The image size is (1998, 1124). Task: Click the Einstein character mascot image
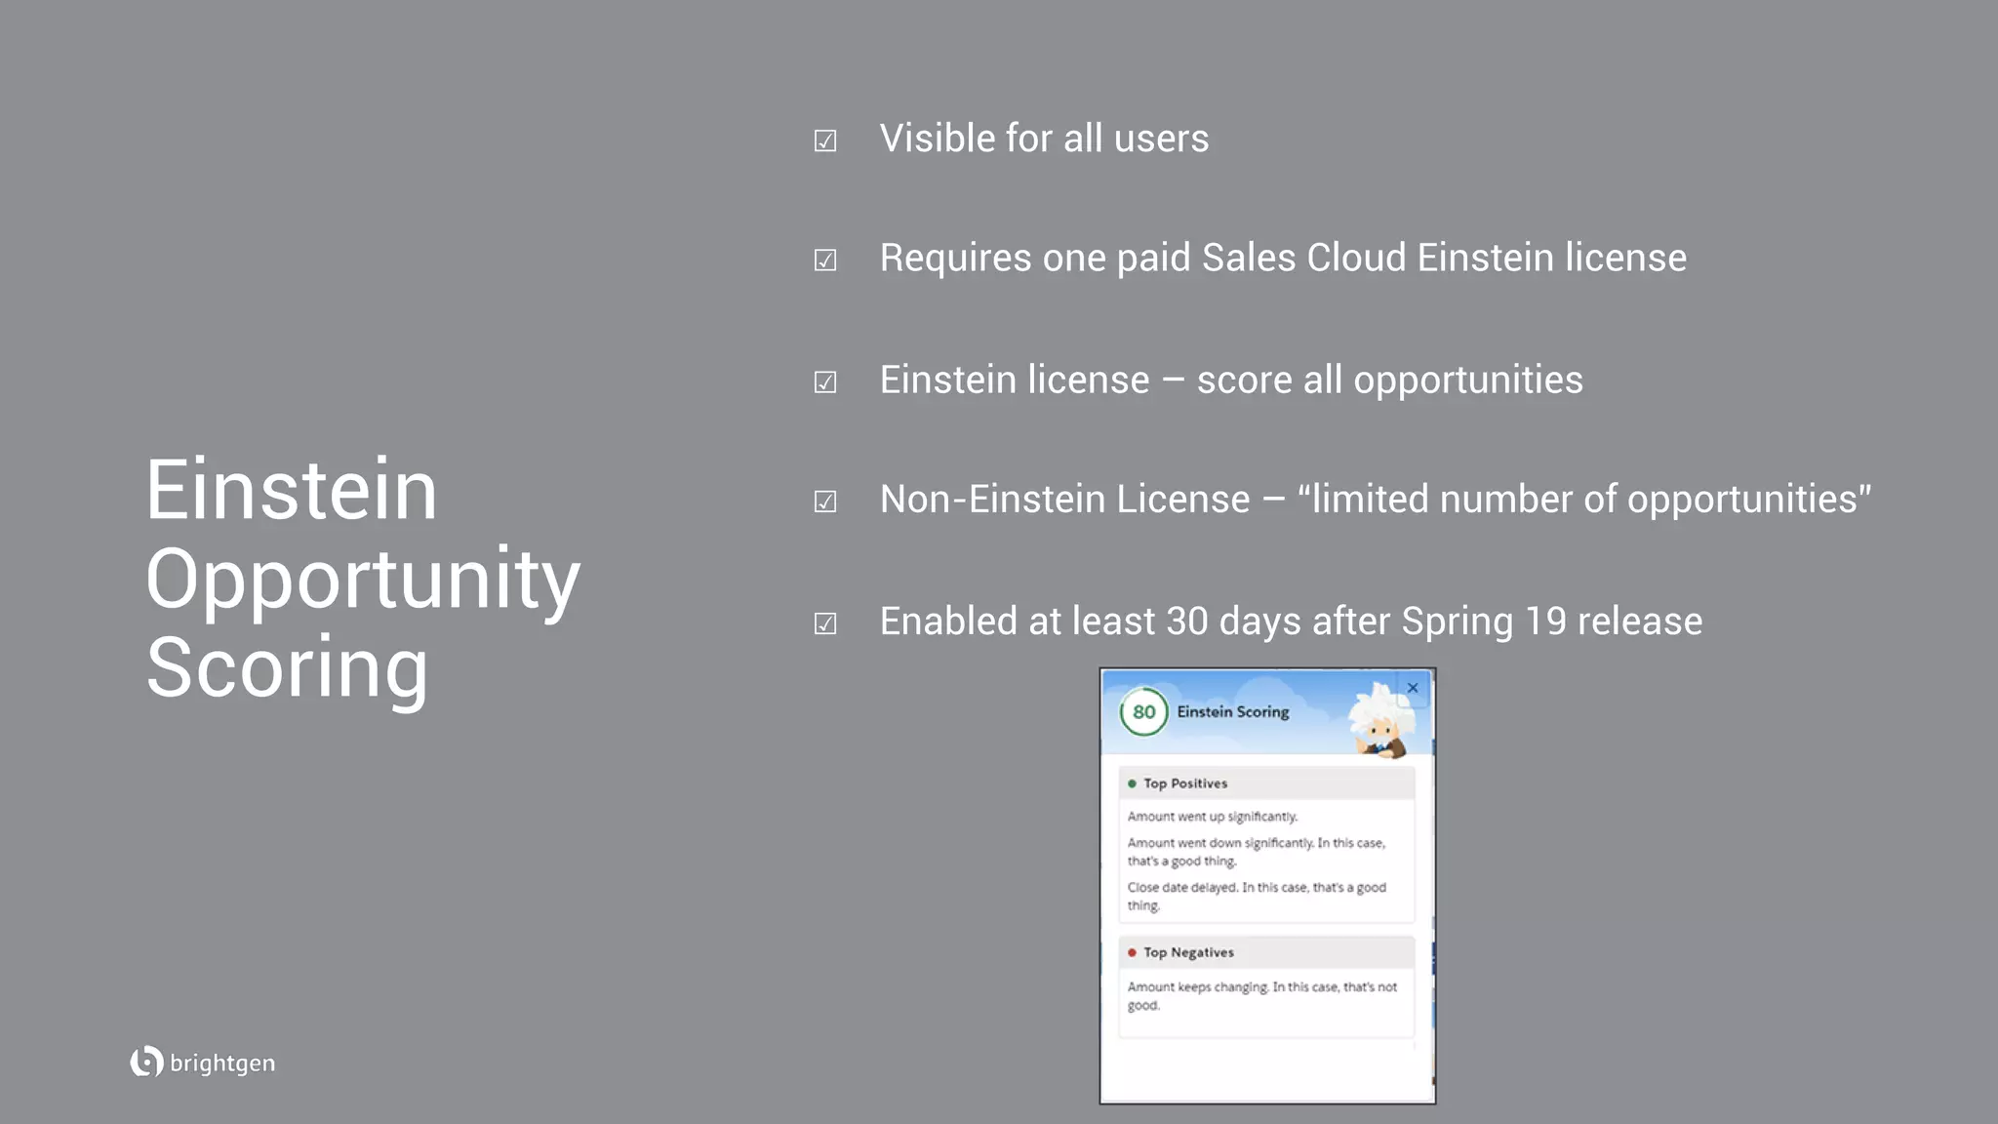coord(1379,720)
